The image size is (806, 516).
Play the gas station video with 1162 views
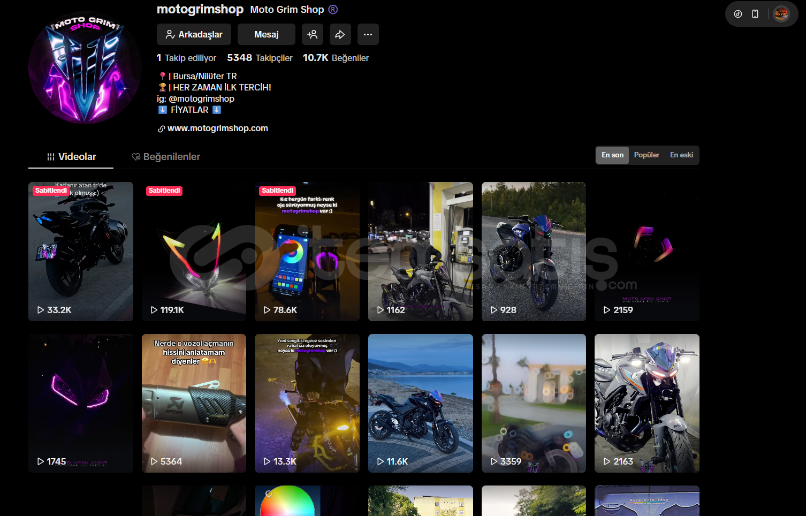coord(421,252)
